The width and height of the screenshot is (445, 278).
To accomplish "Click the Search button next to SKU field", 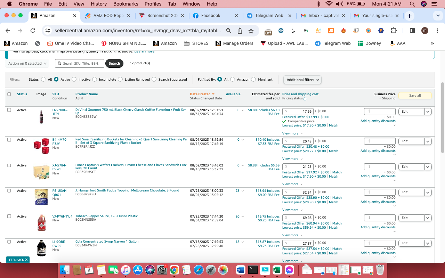I will pyautogui.click(x=114, y=64).
